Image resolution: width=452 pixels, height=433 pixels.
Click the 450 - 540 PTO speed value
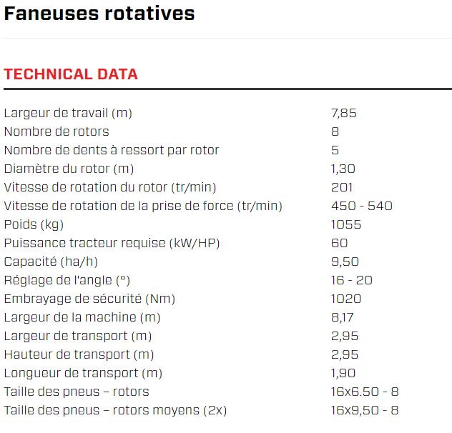(362, 206)
